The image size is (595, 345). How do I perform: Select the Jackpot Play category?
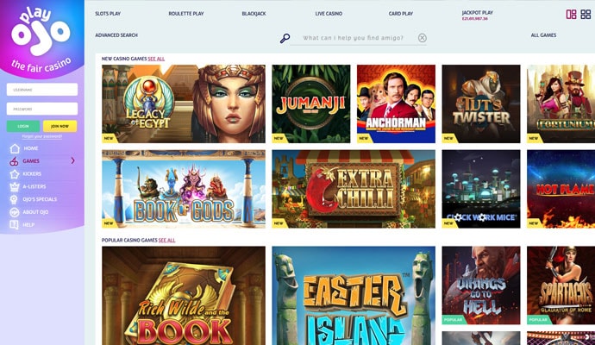[x=478, y=13]
